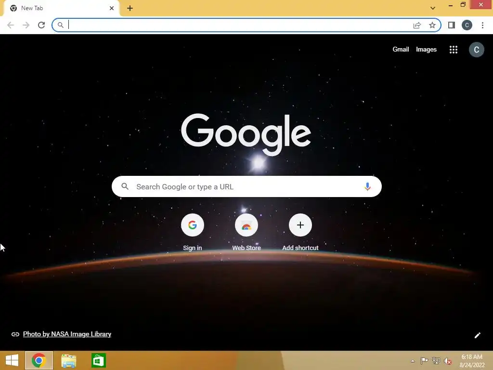Click the Search Google or type a URL box
The width and height of the screenshot is (493, 370).
(x=246, y=186)
